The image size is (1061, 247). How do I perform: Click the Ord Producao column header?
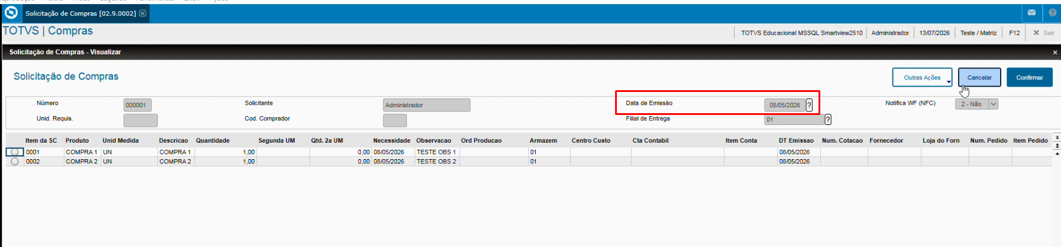click(x=481, y=140)
